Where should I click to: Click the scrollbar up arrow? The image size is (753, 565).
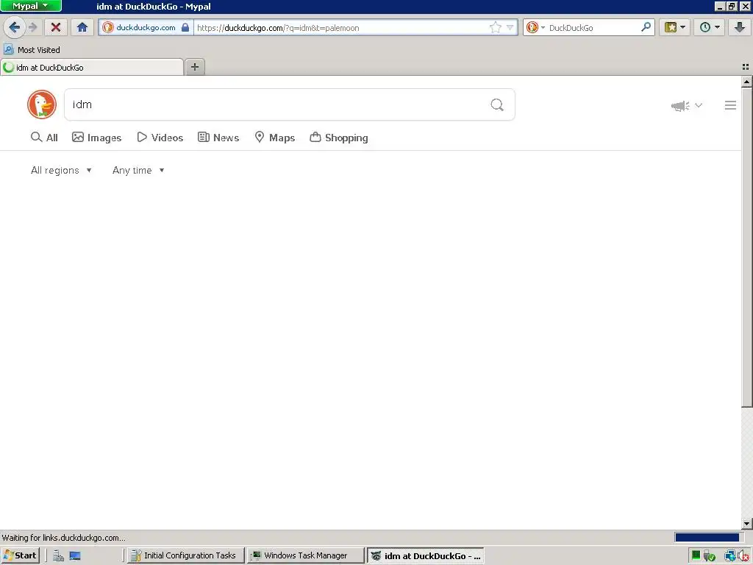click(747, 82)
